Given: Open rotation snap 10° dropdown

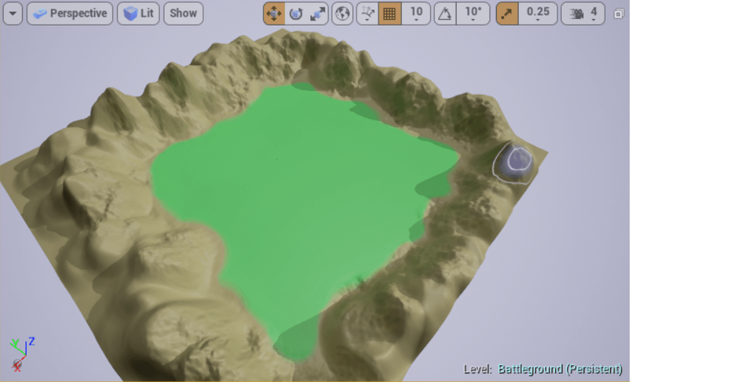Looking at the screenshot, I should [473, 14].
